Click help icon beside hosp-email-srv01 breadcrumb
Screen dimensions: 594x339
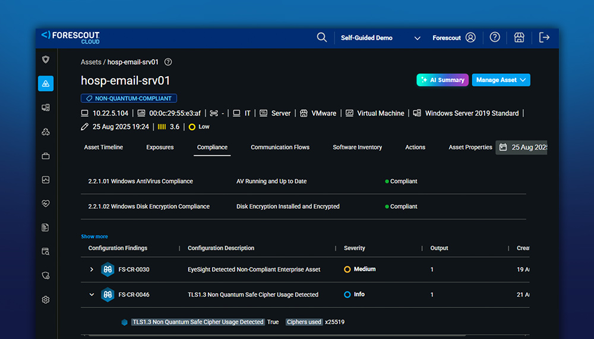(x=168, y=62)
